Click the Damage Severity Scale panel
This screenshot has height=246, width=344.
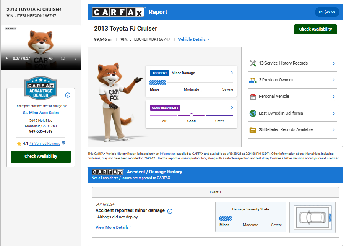(x=250, y=217)
